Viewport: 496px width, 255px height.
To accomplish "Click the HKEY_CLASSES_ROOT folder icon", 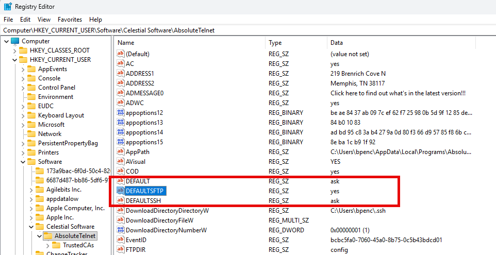I will click(23, 50).
